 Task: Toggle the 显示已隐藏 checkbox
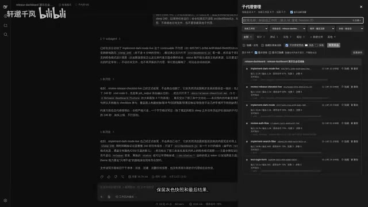270,52
